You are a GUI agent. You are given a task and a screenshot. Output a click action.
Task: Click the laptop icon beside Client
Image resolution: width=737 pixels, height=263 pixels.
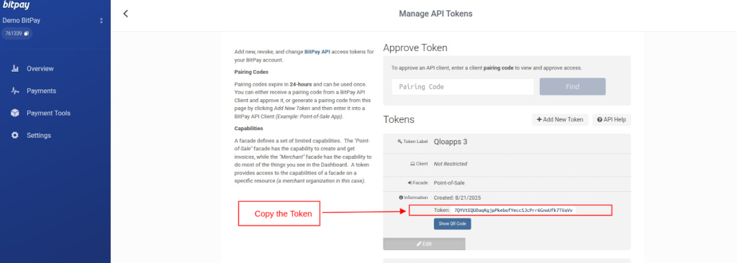pyautogui.click(x=412, y=164)
